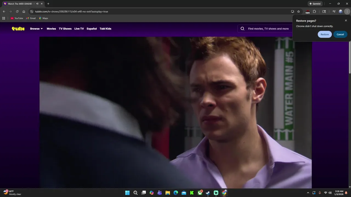Open the Extensions puzzle icon
The image size is (351, 197).
pos(315,11)
